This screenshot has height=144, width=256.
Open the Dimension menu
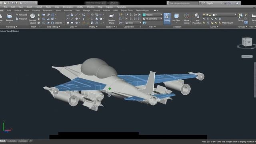(x=68, y=7)
